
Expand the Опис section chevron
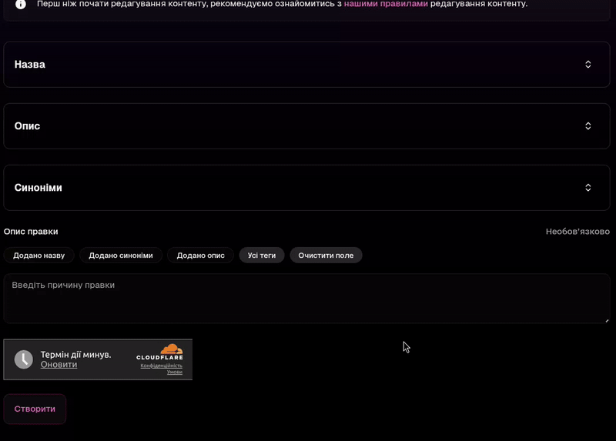588,126
